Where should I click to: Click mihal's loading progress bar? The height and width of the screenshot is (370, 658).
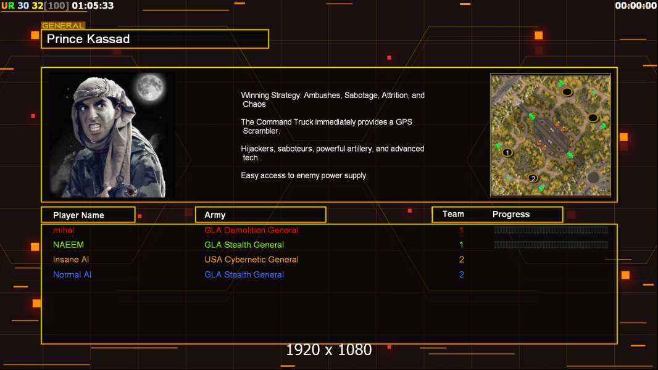(551, 229)
